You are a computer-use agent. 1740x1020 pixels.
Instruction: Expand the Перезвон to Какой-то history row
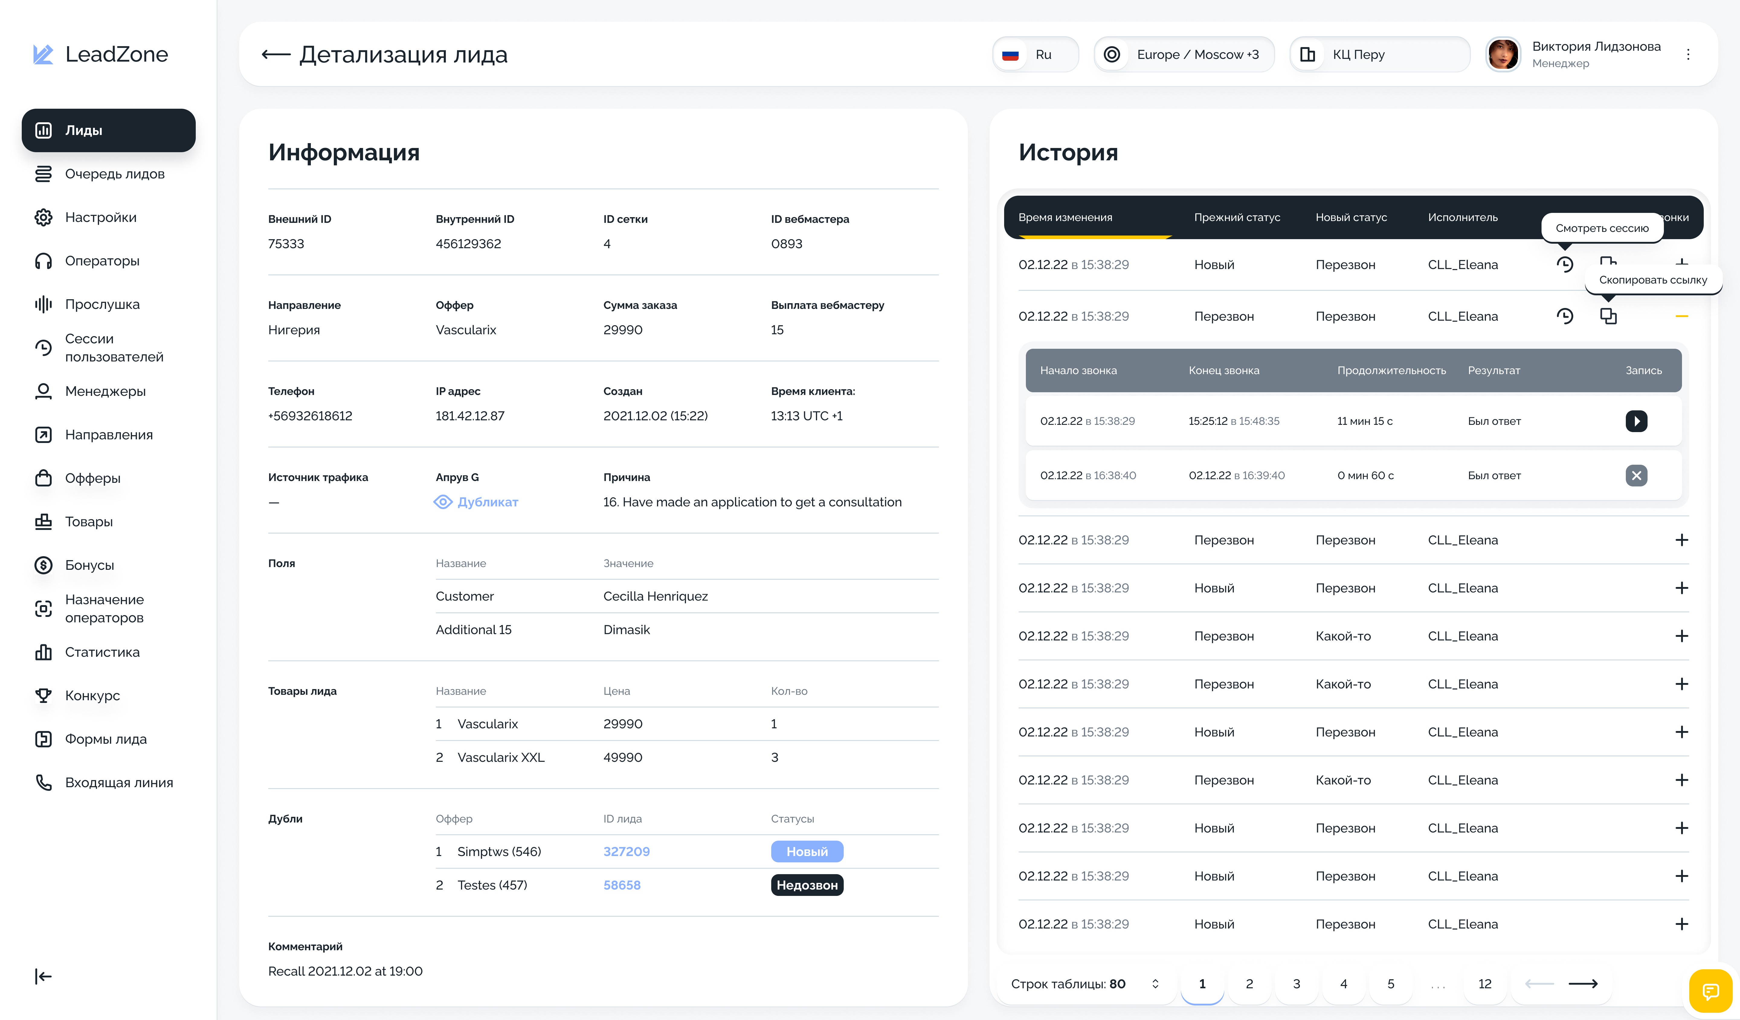point(1681,636)
